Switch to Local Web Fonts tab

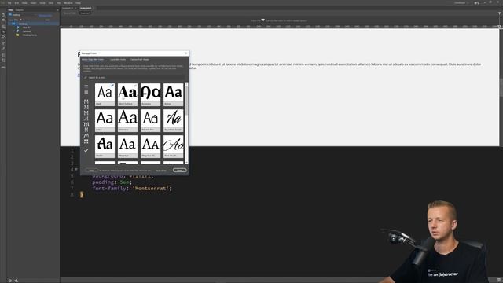[x=118, y=60]
